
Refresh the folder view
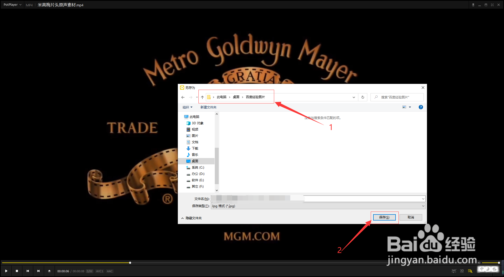363,97
